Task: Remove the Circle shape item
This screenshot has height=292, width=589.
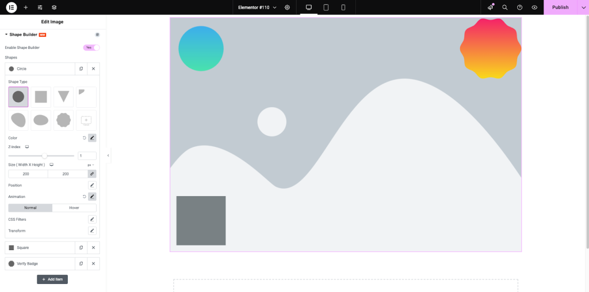Action: pos(94,69)
